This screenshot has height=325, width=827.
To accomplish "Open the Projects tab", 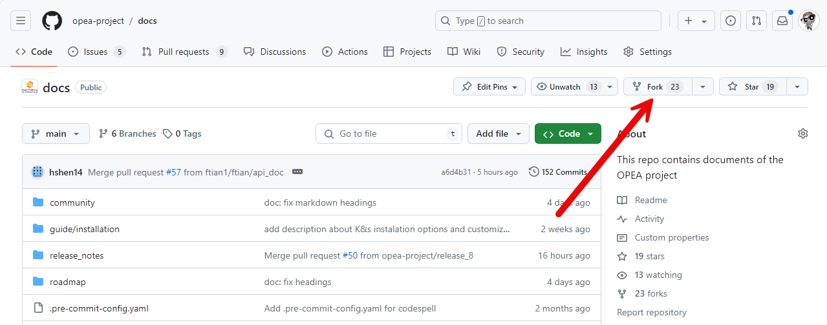I will click(407, 52).
